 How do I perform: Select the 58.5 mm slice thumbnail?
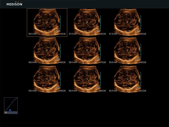(87, 51)
